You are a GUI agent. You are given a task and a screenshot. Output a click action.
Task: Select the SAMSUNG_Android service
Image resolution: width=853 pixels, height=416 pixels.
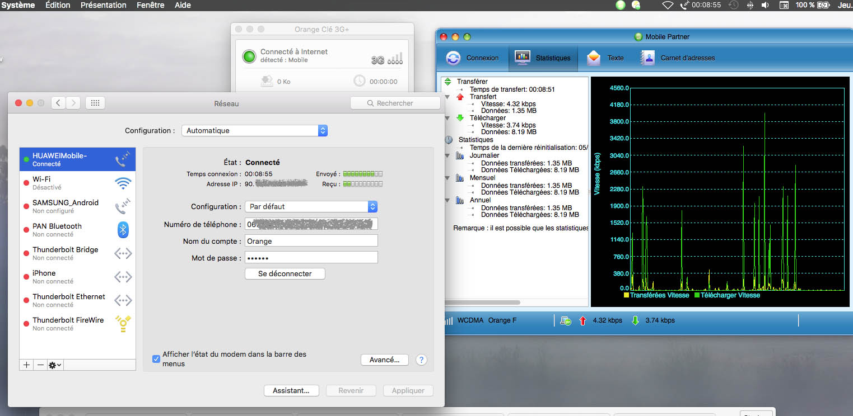77,206
